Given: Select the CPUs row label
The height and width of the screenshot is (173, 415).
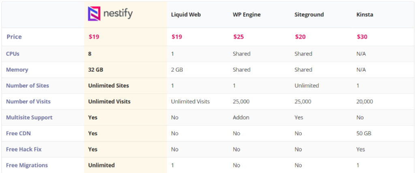Looking at the screenshot, I should point(13,54).
